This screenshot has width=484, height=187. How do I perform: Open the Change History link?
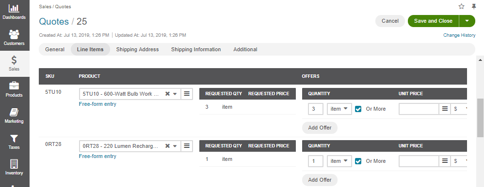click(459, 35)
